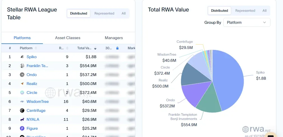Open the Realiz platform link
The image size is (283, 137).
(x=32, y=84)
